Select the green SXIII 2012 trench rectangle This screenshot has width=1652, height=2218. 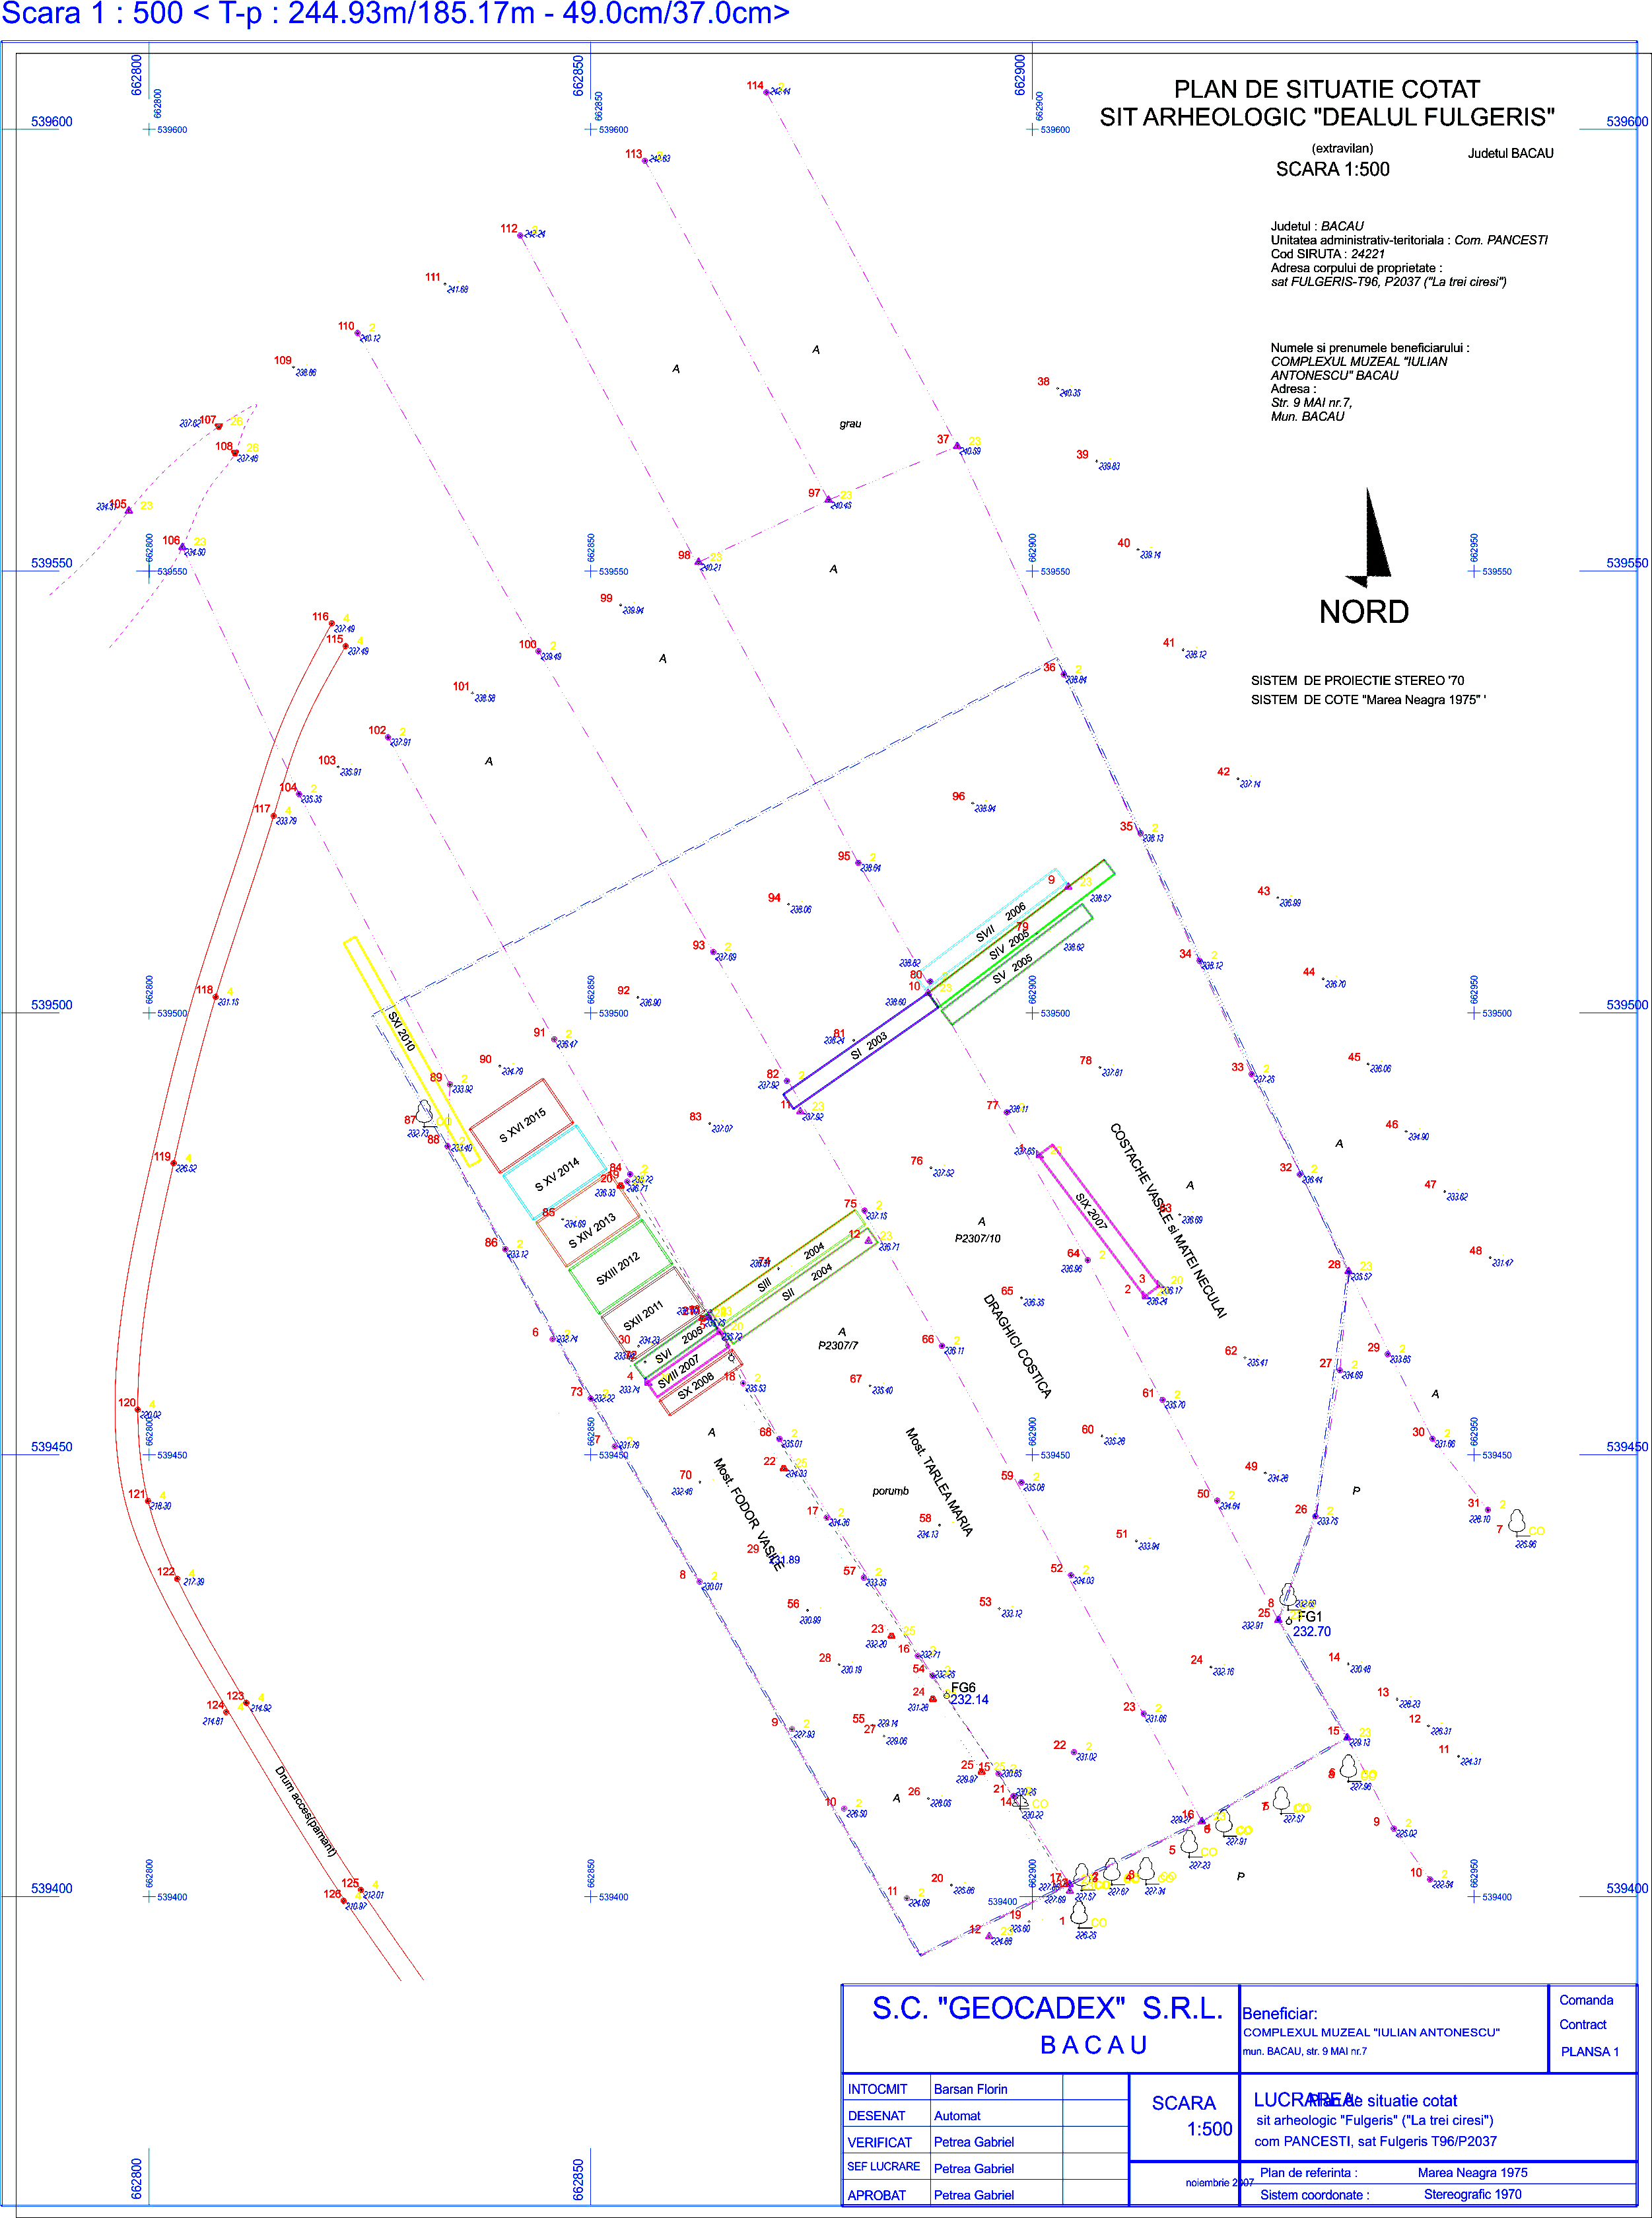(619, 1268)
